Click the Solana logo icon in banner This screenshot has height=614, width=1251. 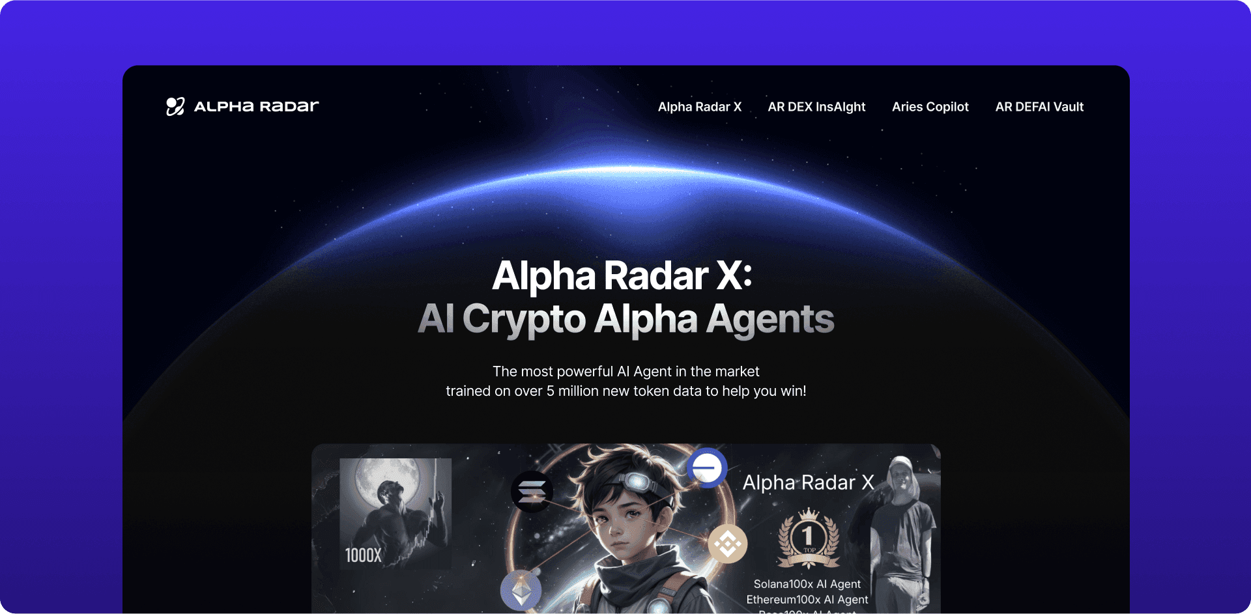(x=532, y=492)
